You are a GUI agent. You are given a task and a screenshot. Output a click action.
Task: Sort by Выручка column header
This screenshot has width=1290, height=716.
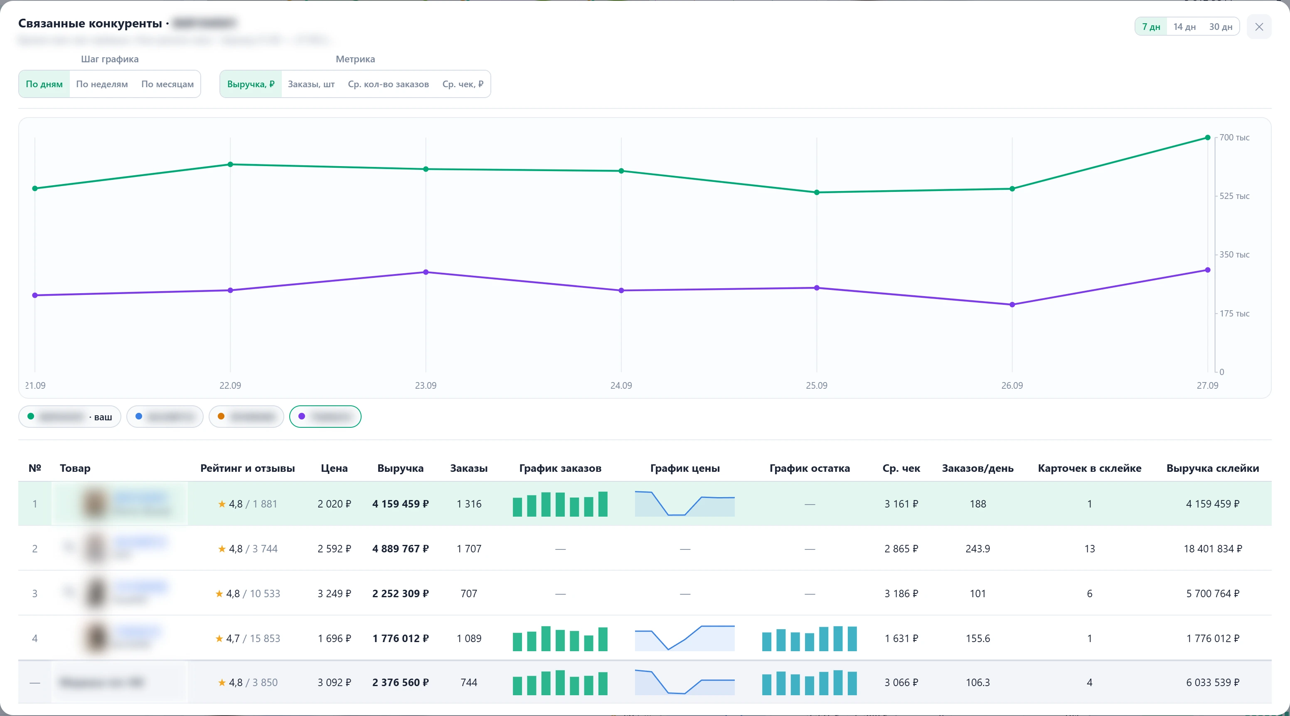click(x=400, y=468)
